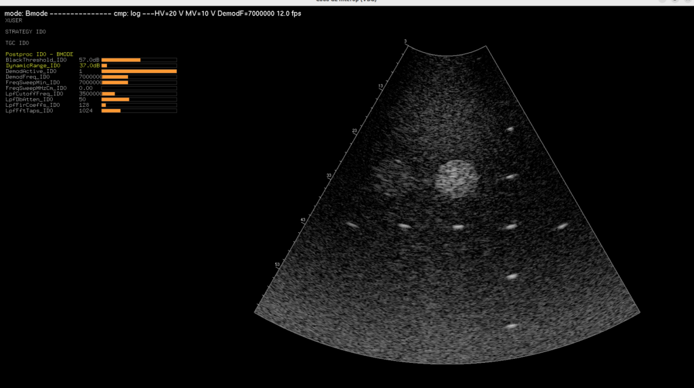Viewport: 694px width, 388px height.
Task: Adjust the LpfCutoffFreq_ID0 slider bar
Action: coord(139,94)
